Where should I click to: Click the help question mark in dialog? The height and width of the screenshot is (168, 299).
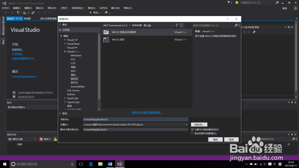pos(227,19)
